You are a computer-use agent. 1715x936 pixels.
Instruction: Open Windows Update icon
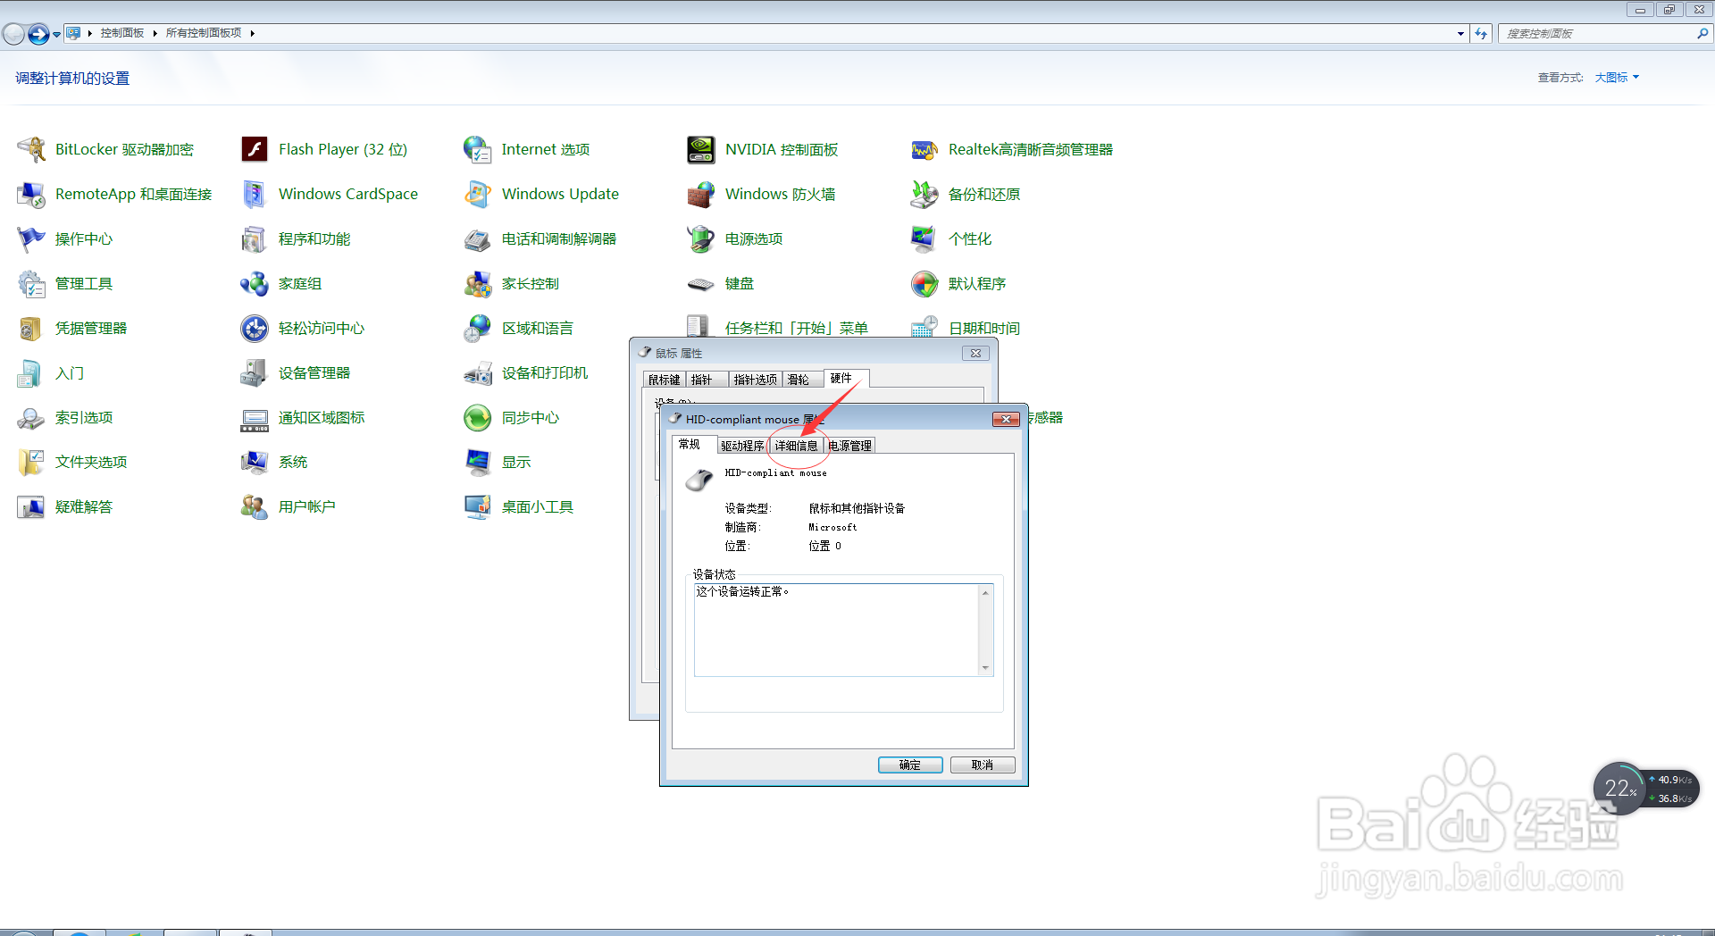click(x=478, y=194)
